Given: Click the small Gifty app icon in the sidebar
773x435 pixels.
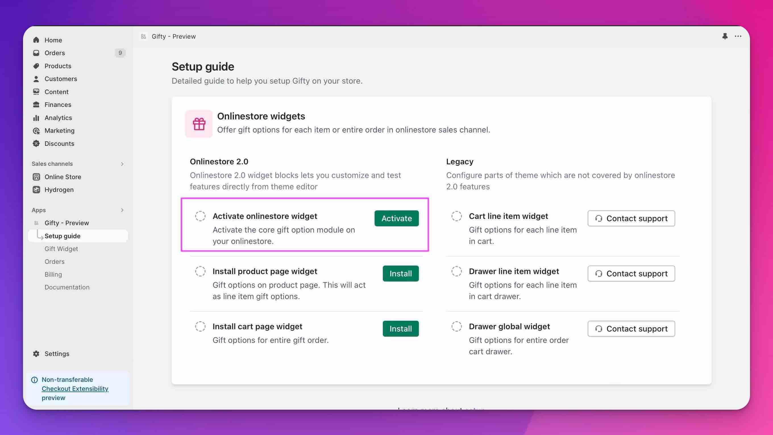Looking at the screenshot, I should coord(36,223).
